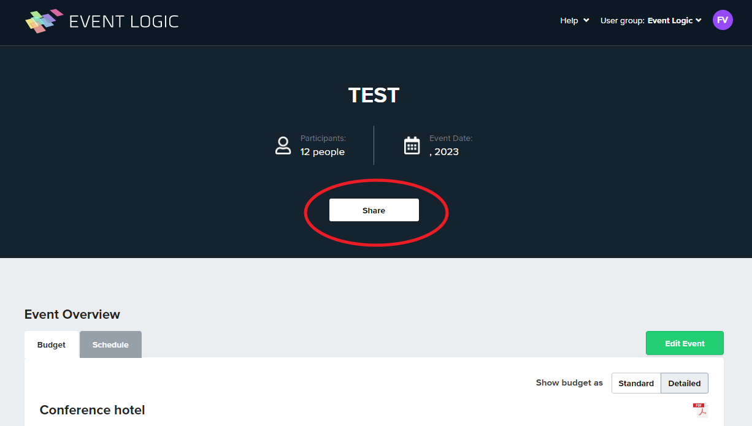This screenshot has width=752, height=426.
Task: Click the Conference hotel heading
Action: pos(93,410)
